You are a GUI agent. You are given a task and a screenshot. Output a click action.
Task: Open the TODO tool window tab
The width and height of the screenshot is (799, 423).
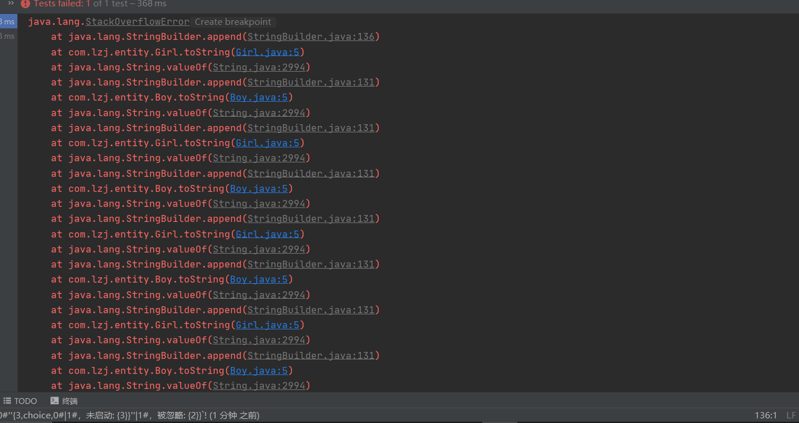[x=20, y=401]
